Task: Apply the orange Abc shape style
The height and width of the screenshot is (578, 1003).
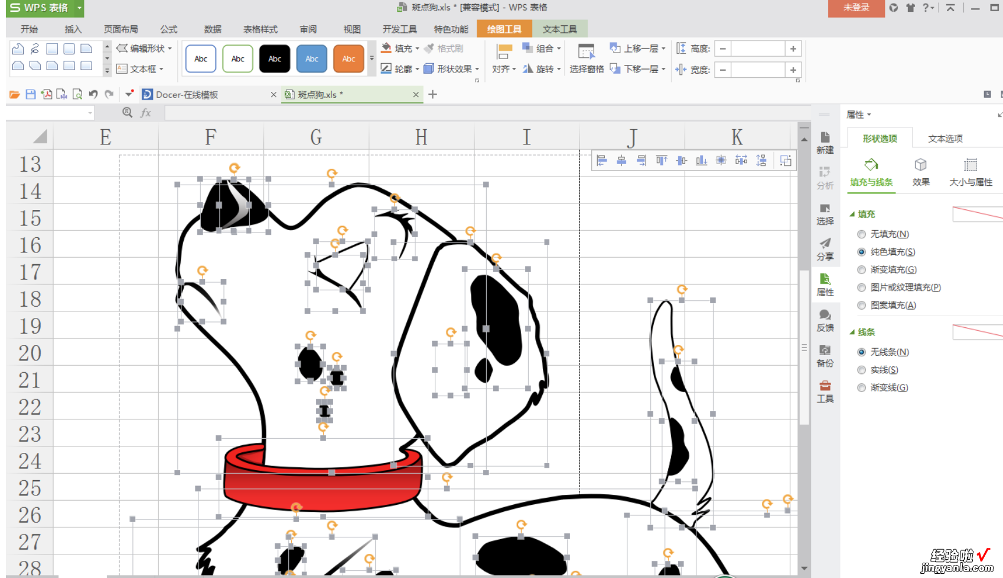Action: pos(349,59)
